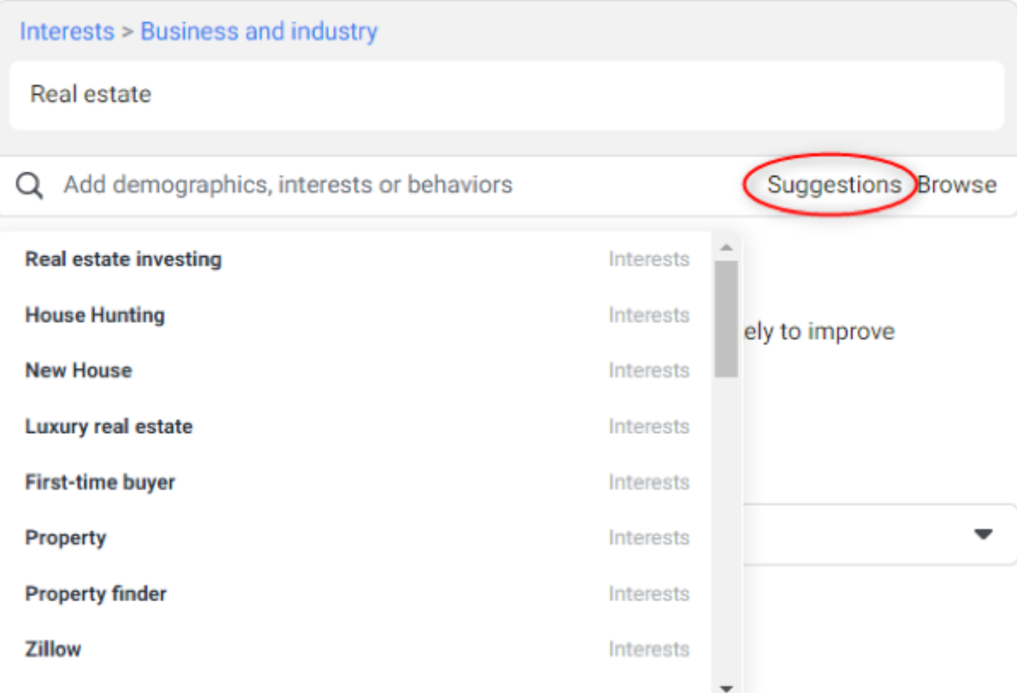Open the Suggestions tab
The height and width of the screenshot is (693, 1017).
tap(834, 185)
